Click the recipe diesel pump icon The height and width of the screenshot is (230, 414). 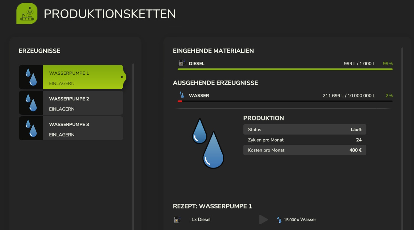177,219
